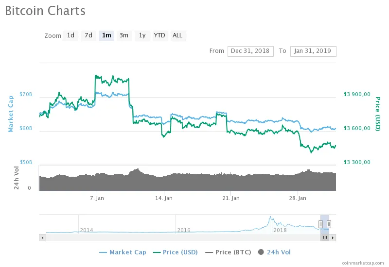
Task: Click the 2014 marker in navigator
Action: tap(87, 230)
